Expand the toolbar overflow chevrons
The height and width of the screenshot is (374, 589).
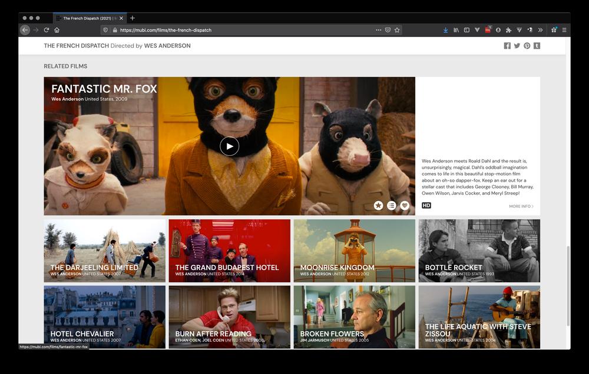[540, 30]
